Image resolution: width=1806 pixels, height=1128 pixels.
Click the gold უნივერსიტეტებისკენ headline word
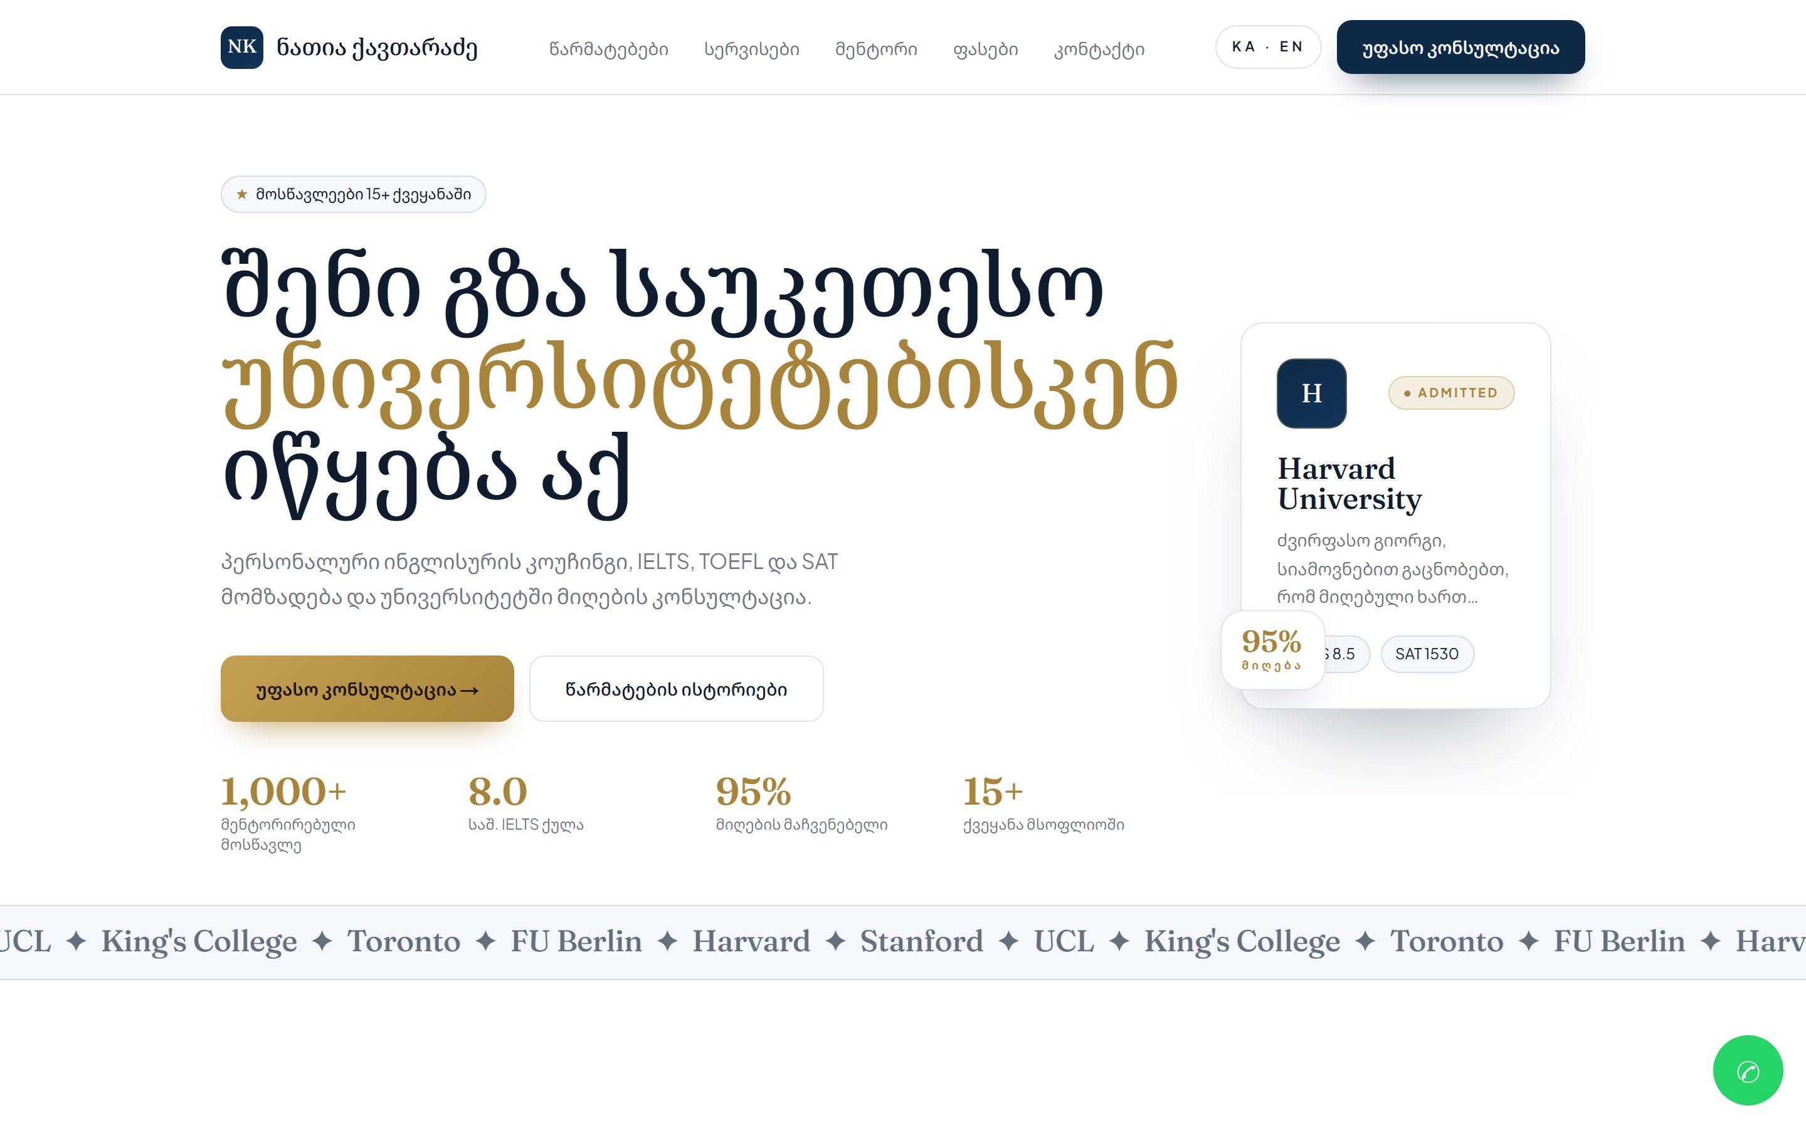700,384
